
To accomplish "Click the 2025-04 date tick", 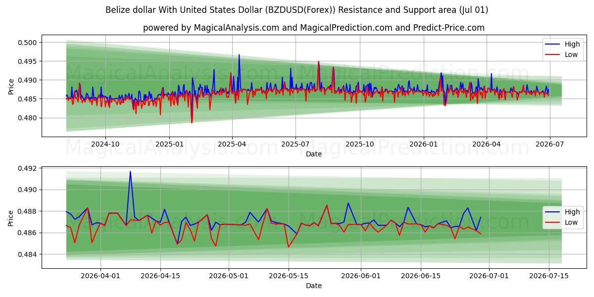I will 232,144.
